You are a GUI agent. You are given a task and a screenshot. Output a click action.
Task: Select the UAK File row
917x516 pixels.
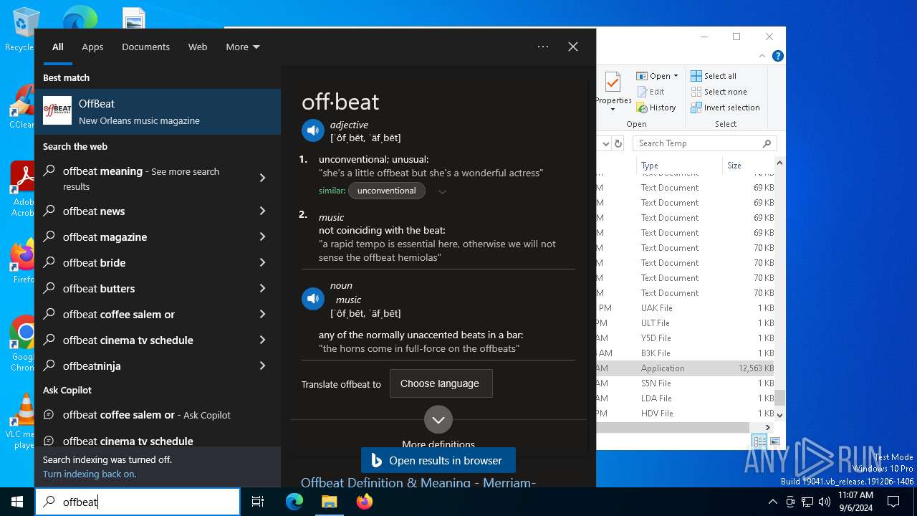(686, 308)
